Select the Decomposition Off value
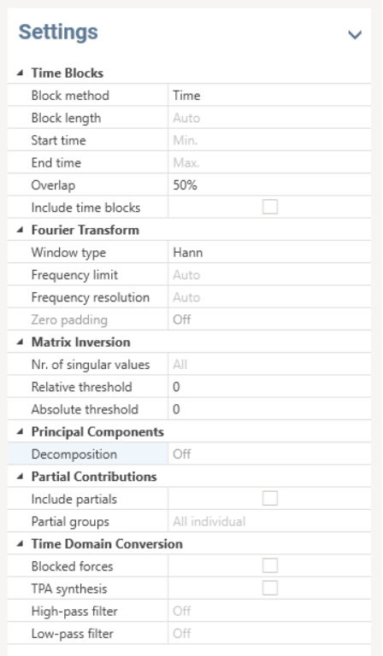Image resolution: width=383 pixels, height=656 pixels. click(269, 454)
